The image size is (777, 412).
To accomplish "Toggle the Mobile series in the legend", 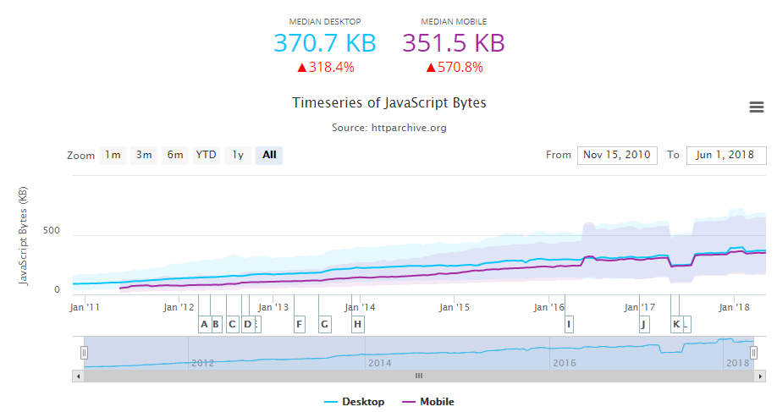I will click(427, 402).
